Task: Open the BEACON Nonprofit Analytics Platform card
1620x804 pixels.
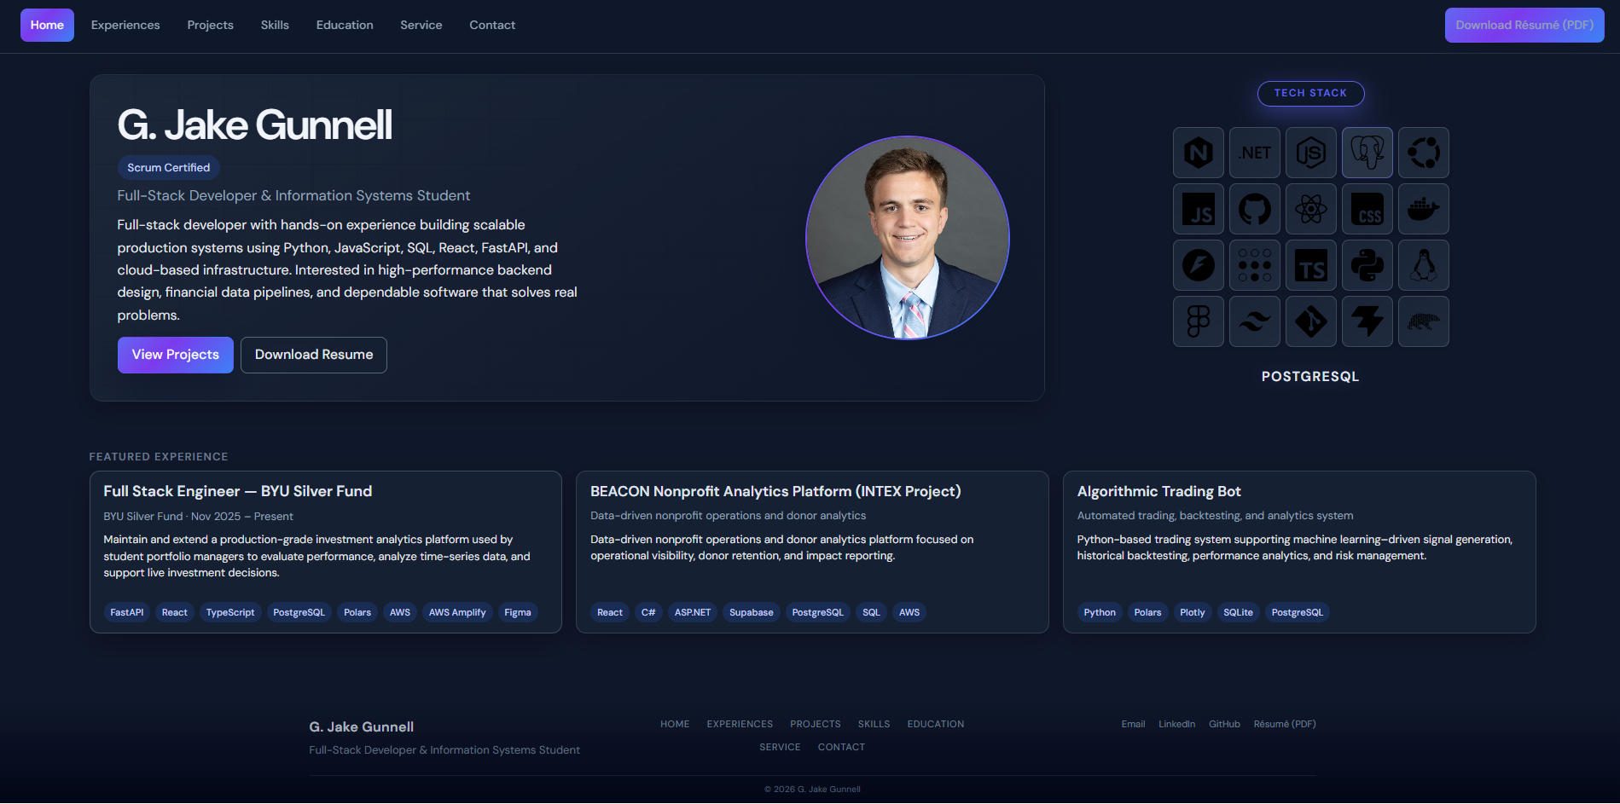Action: [x=812, y=552]
